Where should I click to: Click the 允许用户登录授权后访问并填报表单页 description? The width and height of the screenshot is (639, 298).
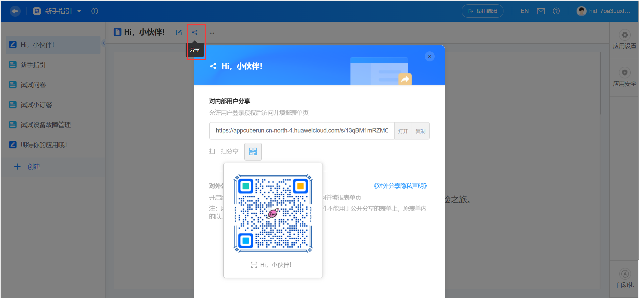[259, 113]
